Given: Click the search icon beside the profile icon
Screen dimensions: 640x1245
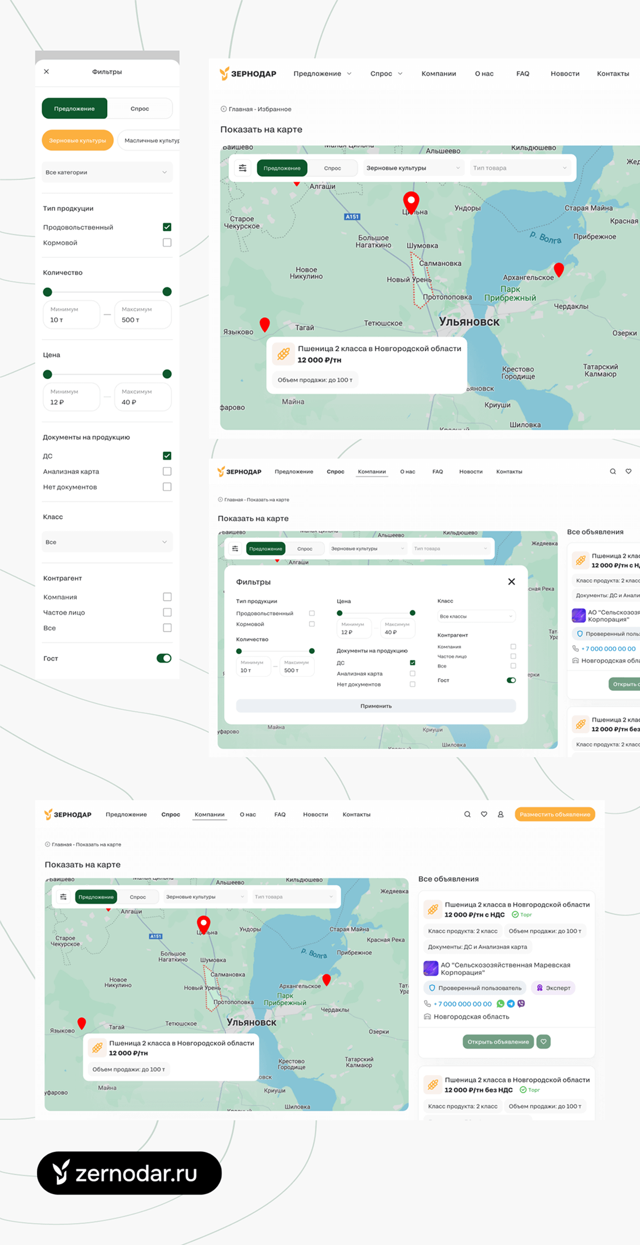Looking at the screenshot, I should [467, 814].
